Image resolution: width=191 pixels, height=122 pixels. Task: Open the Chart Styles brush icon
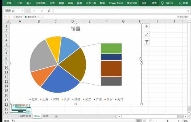point(147,34)
